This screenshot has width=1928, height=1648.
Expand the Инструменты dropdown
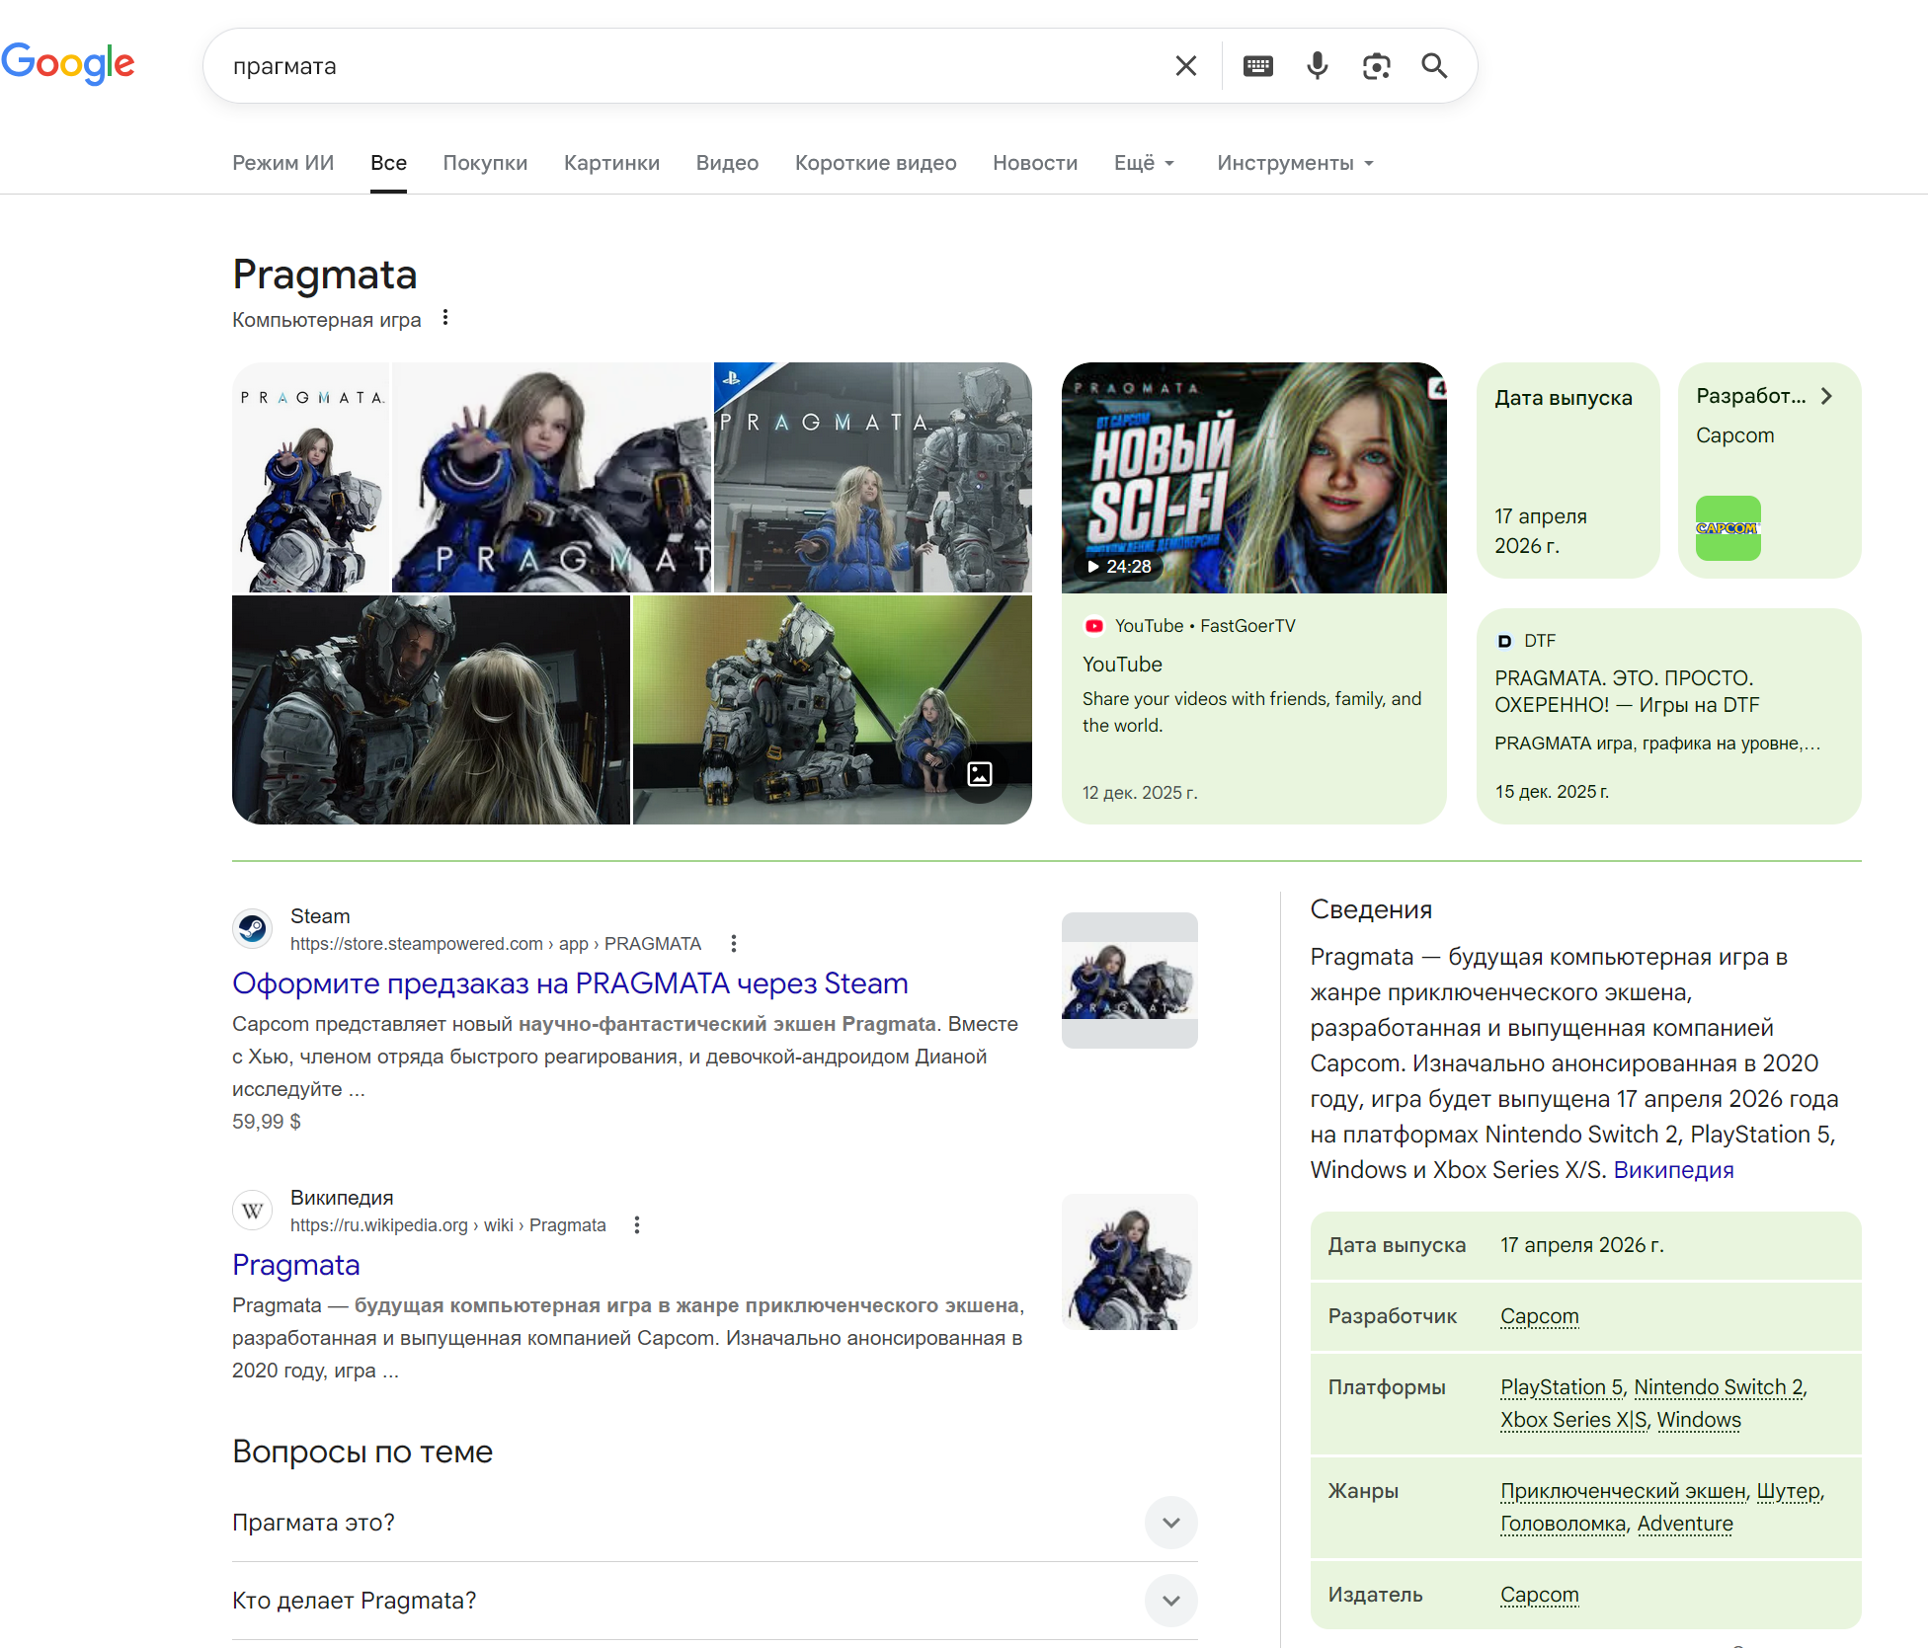(1295, 163)
